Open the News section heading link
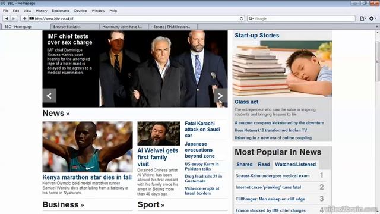Image resolution: width=380 pixels, height=214 pixels. 56,114
